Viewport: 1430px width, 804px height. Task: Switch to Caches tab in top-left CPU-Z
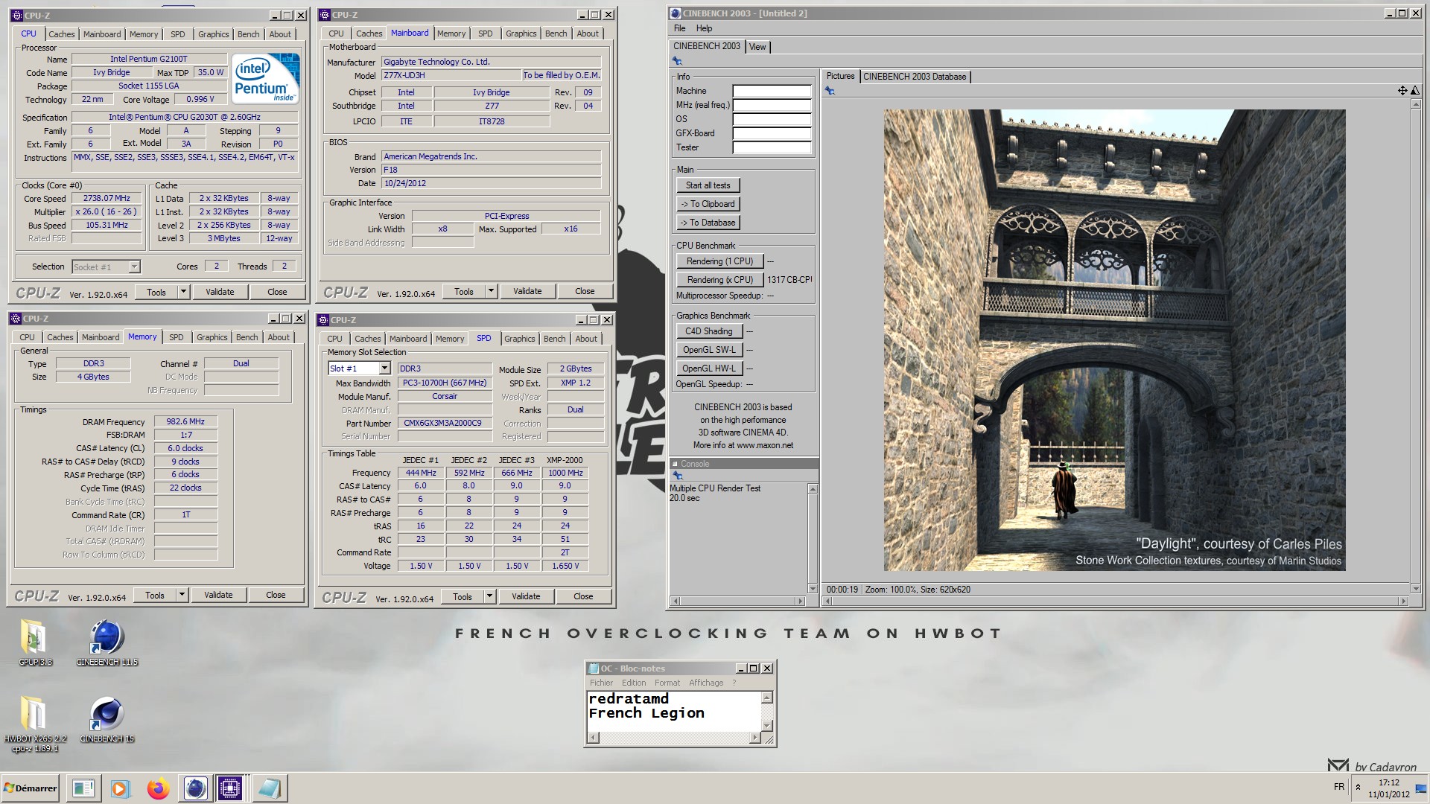pos(62,34)
